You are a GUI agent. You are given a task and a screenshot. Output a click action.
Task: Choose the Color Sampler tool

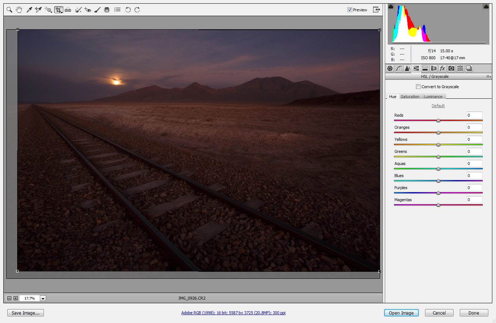[x=38, y=10]
